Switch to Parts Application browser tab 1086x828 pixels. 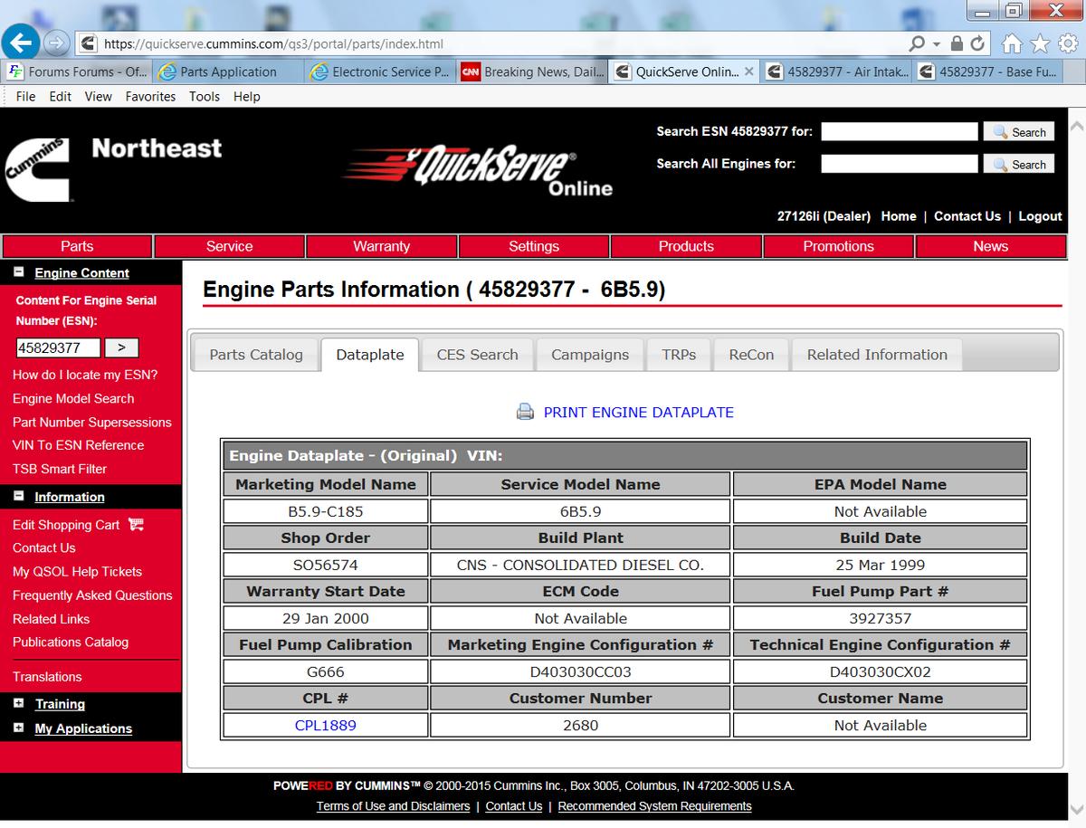click(229, 71)
